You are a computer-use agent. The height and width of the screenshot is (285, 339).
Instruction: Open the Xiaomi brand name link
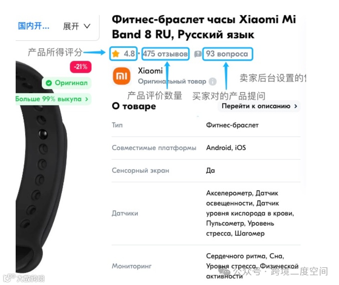point(150,71)
